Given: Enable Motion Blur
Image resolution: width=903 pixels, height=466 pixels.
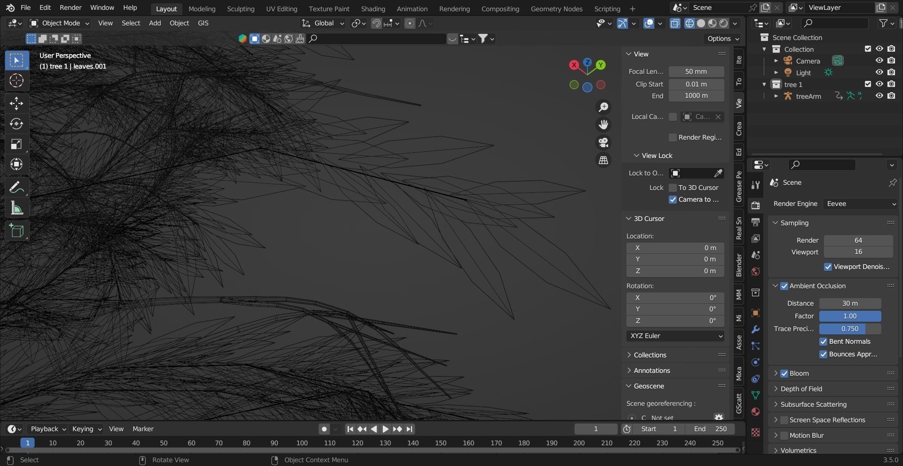Looking at the screenshot, I should [784, 435].
